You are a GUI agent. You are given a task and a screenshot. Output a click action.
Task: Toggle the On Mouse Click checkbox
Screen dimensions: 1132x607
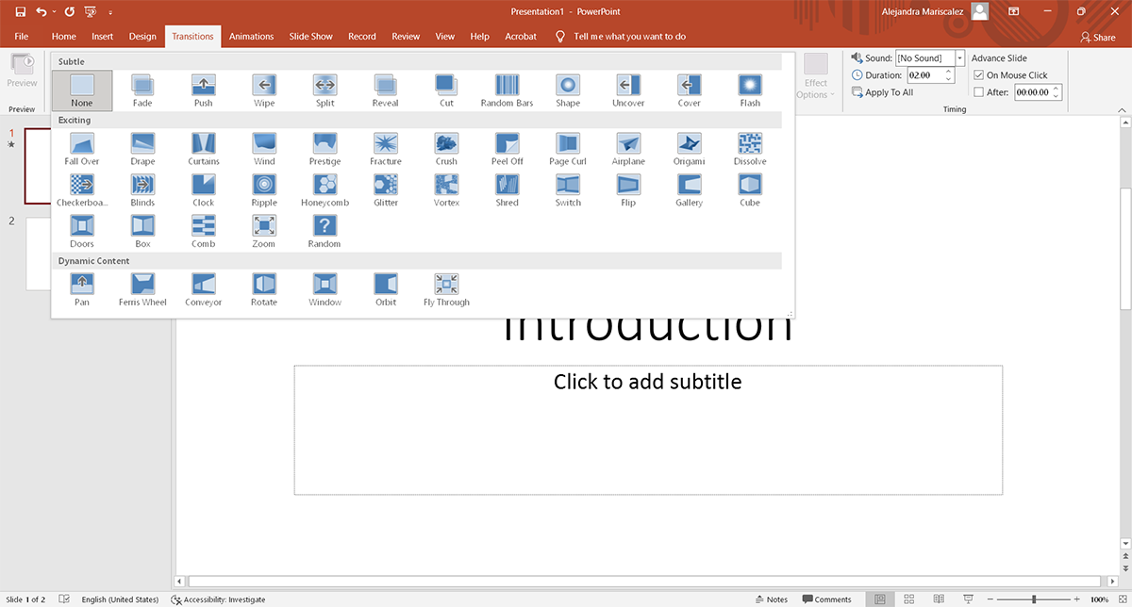tap(979, 75)
